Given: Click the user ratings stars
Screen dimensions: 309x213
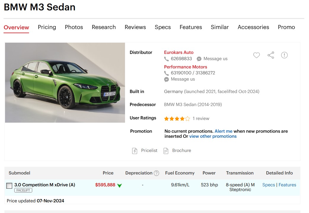Looking at the screenshot, I should [x=177, y=118].
